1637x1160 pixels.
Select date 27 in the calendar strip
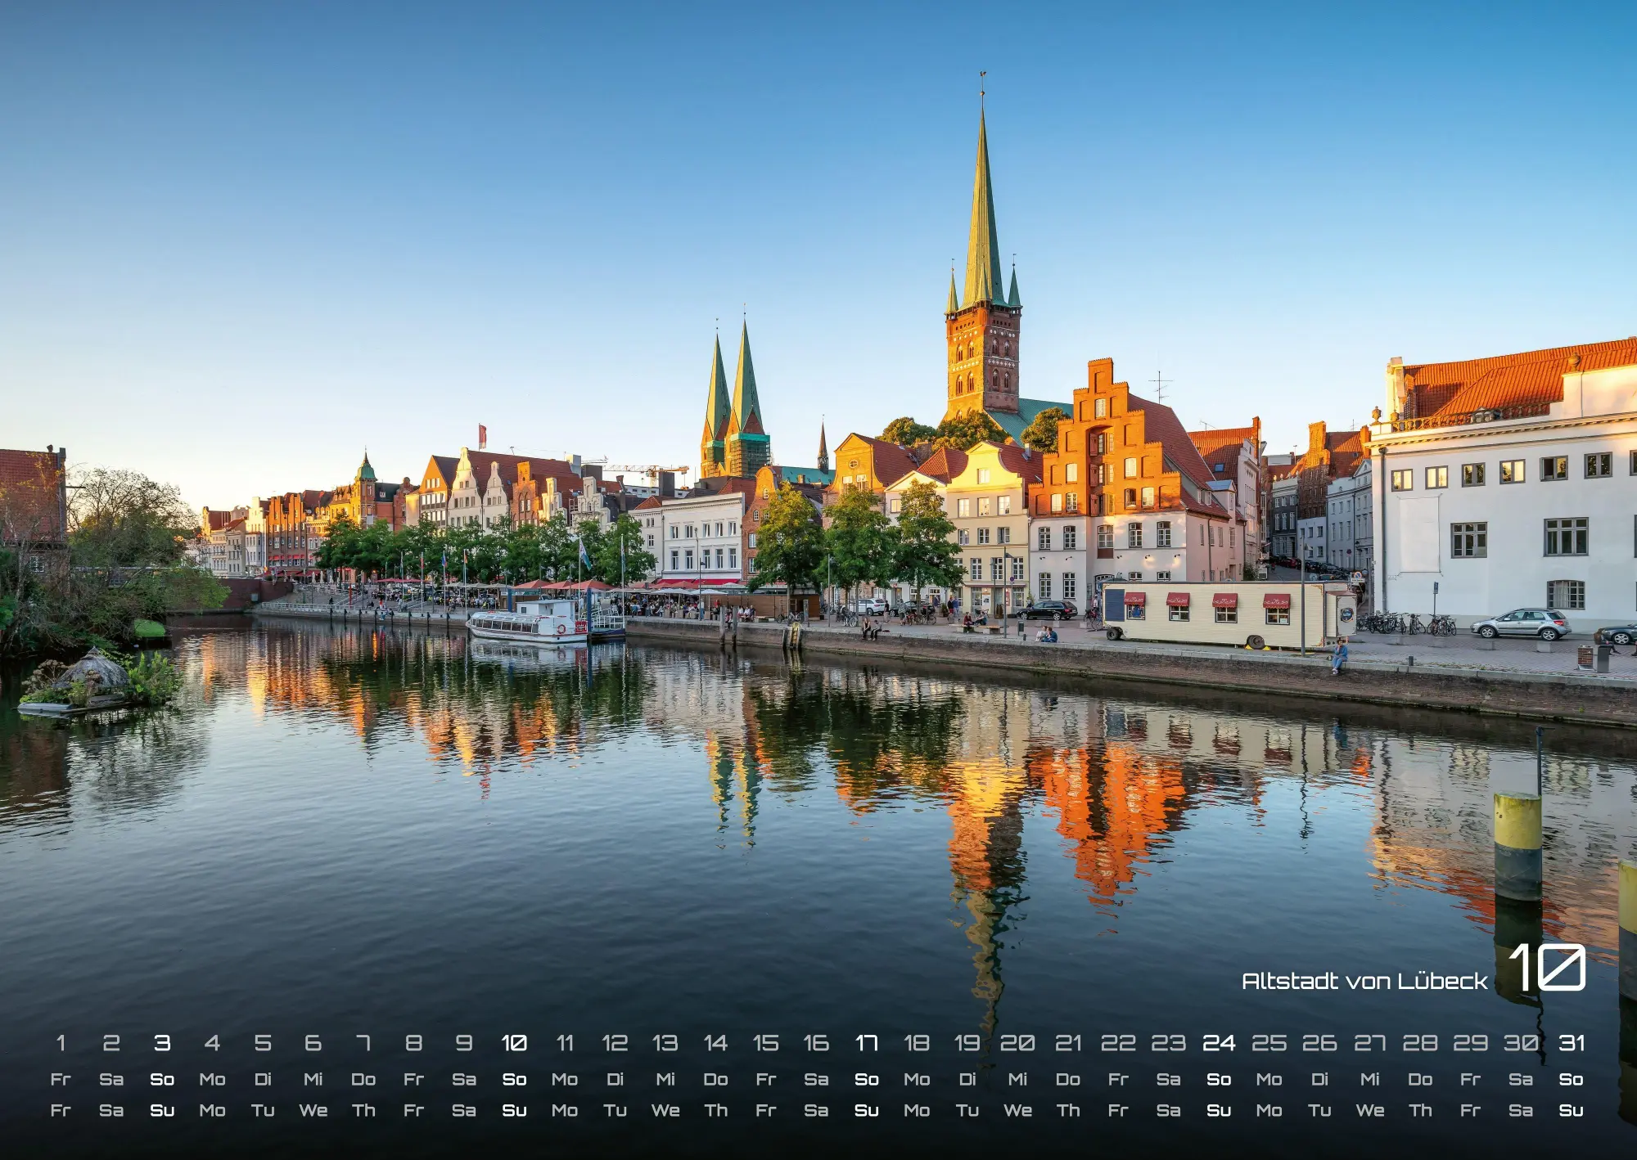point(1369,1043)
